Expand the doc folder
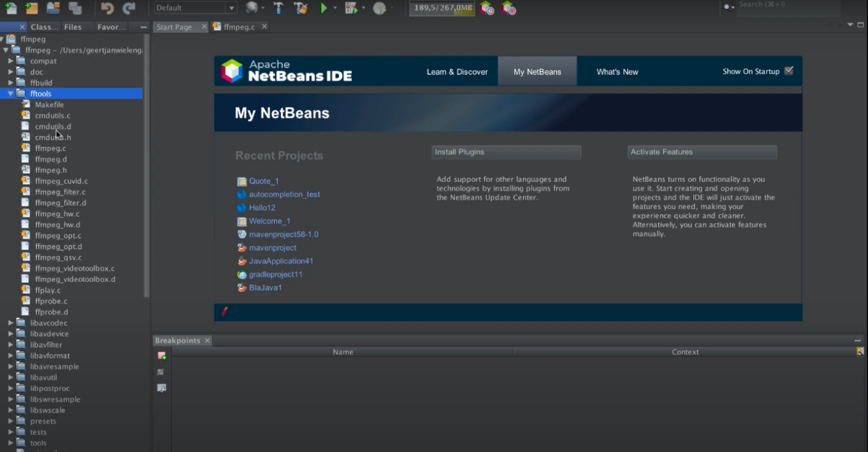Image resolution: width=868 pixels, height=452 pixels. pyautogui.click(x=10, y=72)
